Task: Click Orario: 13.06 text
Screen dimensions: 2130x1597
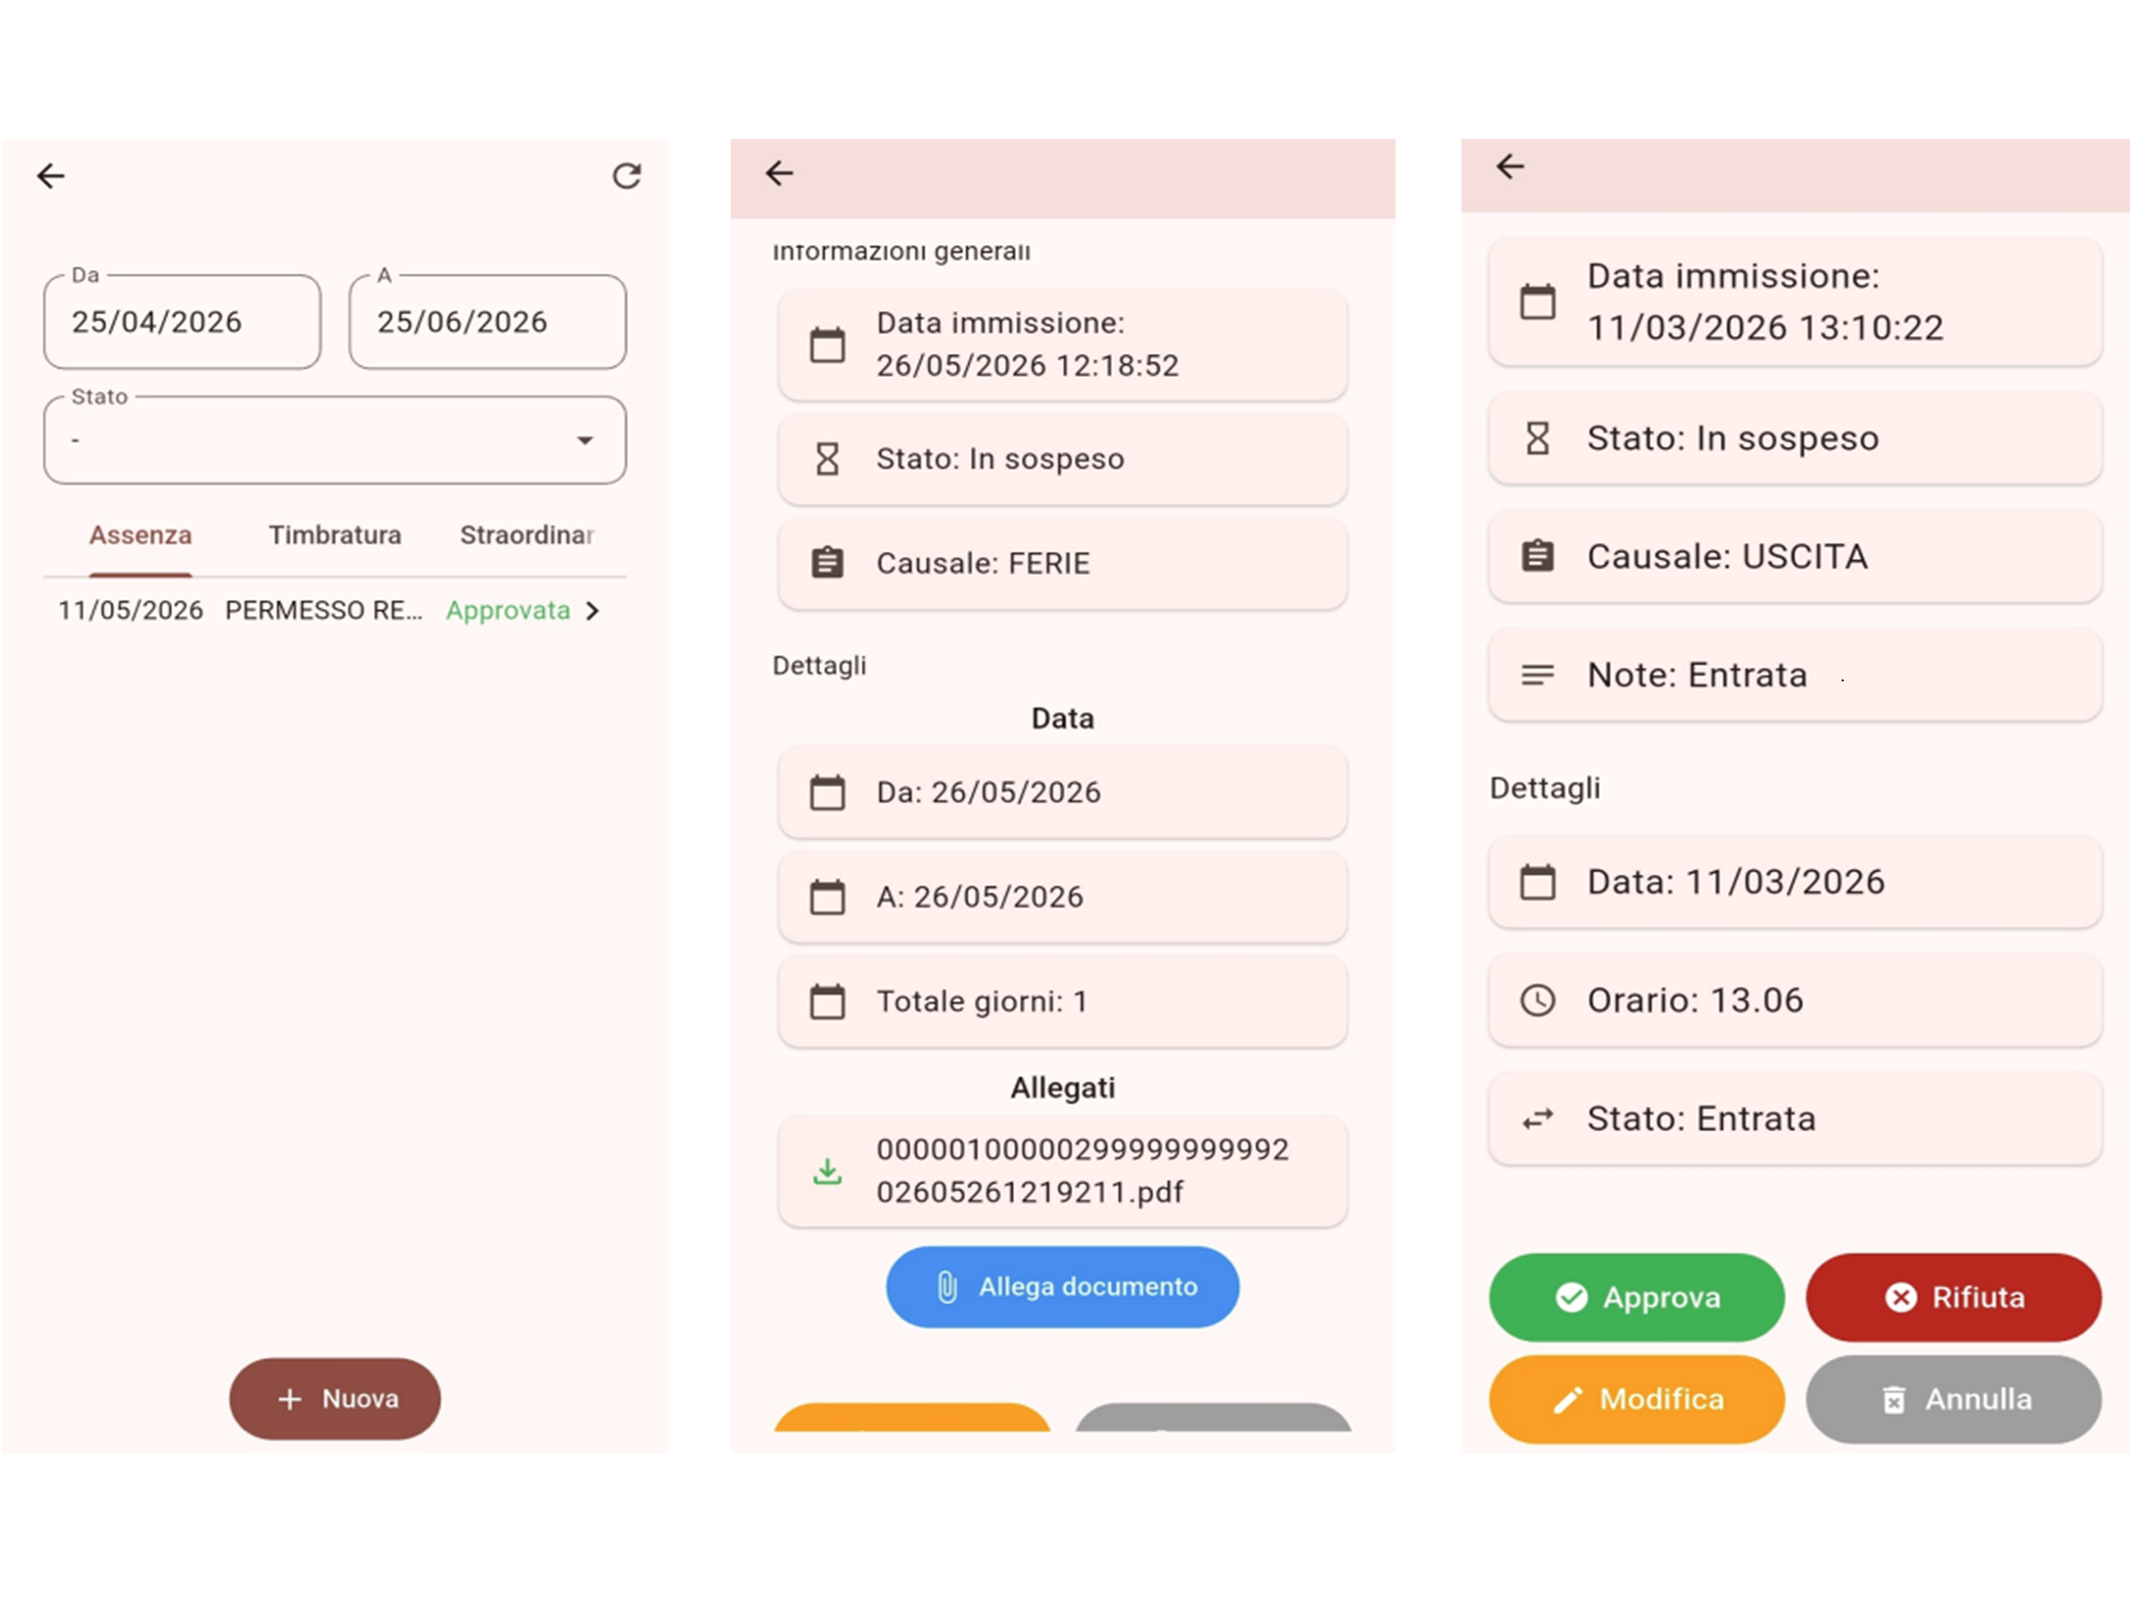Action: [x=1695, y=1000]
